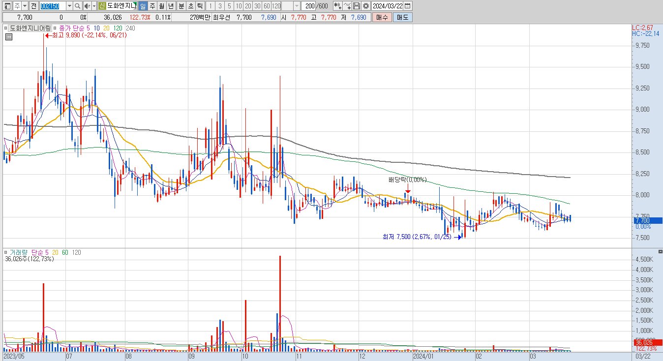
Task: Switch to 초 second chart period
Action: tap(190, 6)
